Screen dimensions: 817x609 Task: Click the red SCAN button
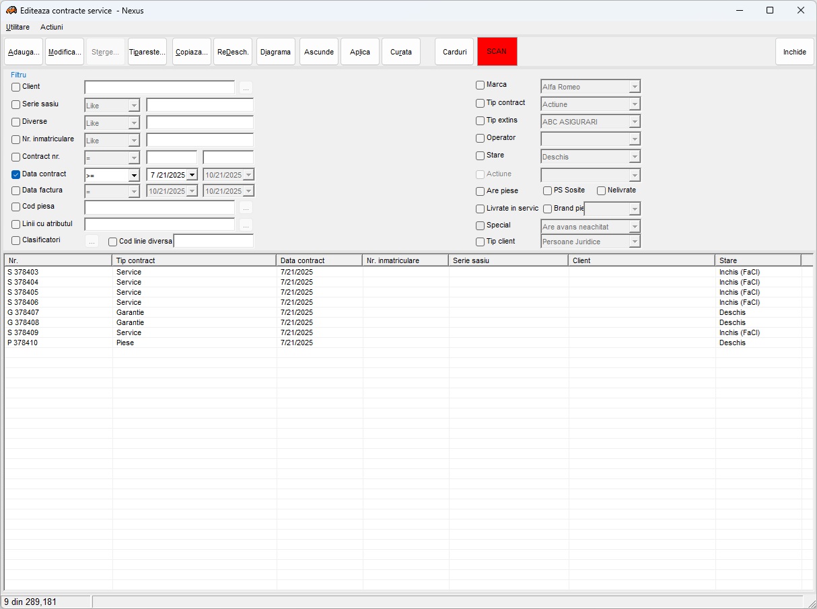[x=497, y=52]
